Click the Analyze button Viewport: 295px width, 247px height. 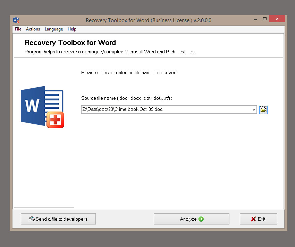[x=192, y=219]
